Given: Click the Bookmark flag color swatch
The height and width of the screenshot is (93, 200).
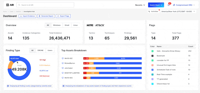Looking at the screenshot, I should coord(152,56).
